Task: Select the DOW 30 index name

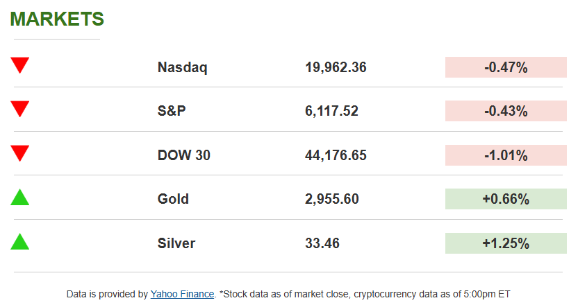Action: click(x=184, y=155)
